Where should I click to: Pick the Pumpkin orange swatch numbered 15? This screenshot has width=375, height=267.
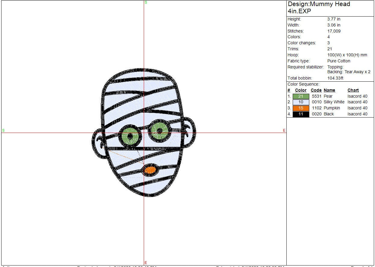point(301,108)
